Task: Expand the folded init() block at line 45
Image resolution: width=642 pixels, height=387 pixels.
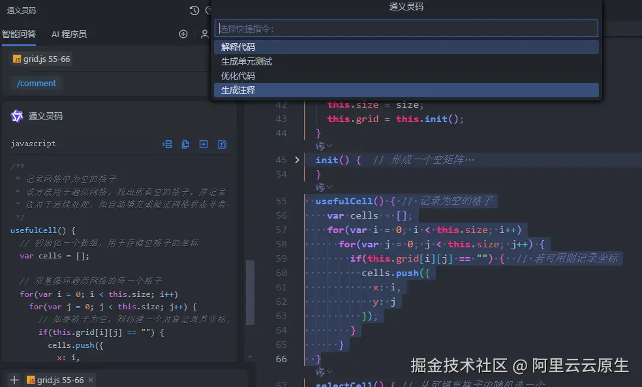Action: [x=298, y=160]
